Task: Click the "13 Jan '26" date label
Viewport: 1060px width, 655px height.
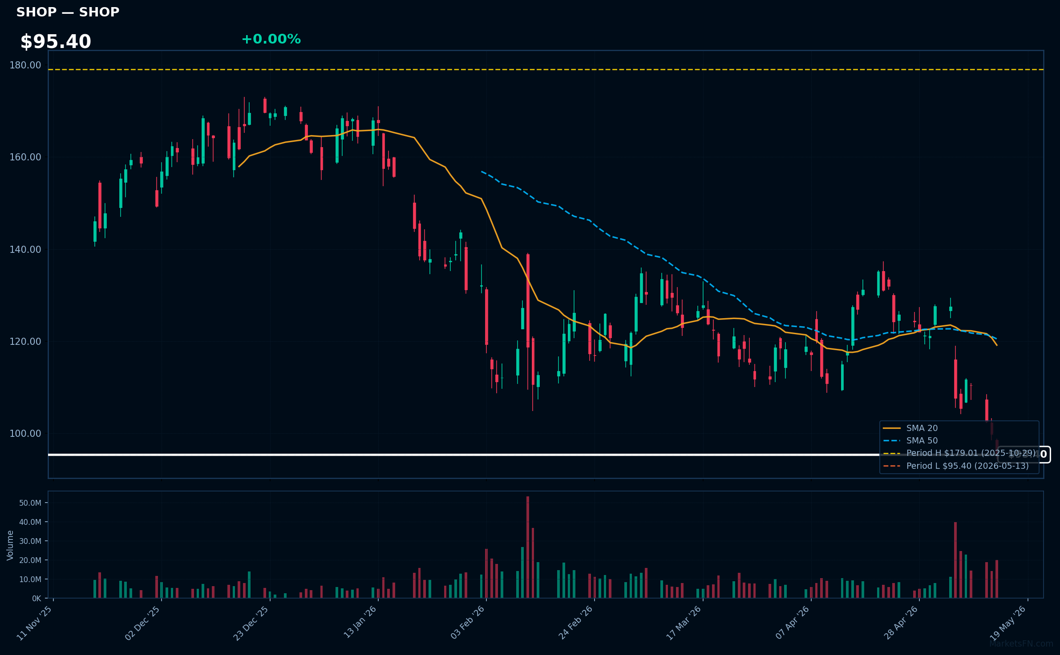Action: click(360, 622)
